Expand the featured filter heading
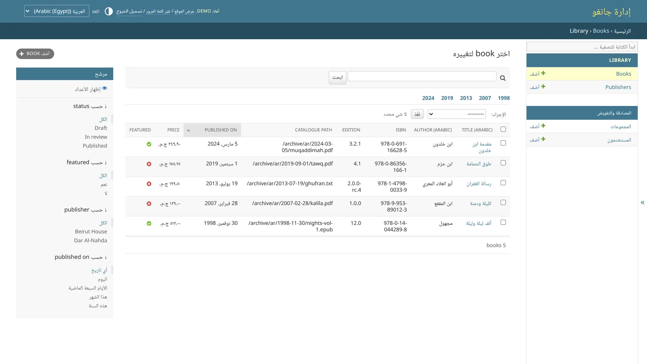 tap(87, 162)
